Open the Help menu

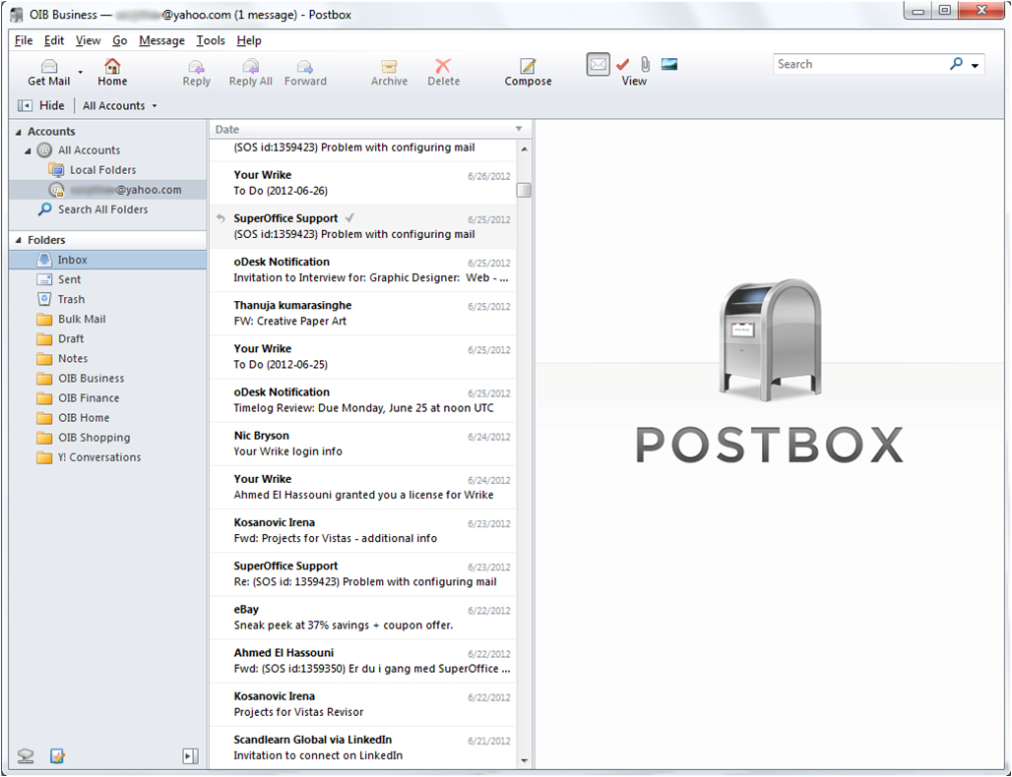click(248, 40)
